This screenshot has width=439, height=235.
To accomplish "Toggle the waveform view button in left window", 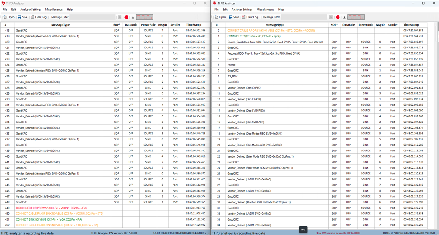I will 144,17.
